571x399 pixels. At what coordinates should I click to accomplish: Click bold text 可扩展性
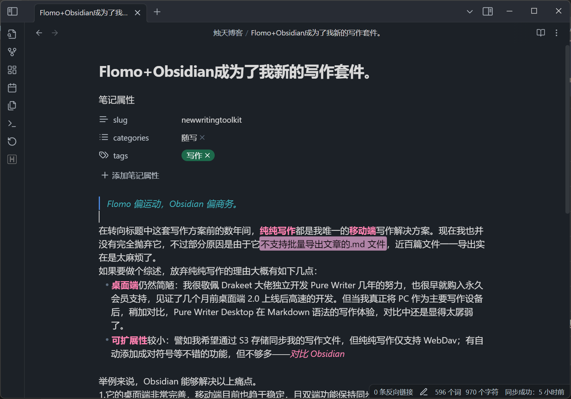pos(129,340)
